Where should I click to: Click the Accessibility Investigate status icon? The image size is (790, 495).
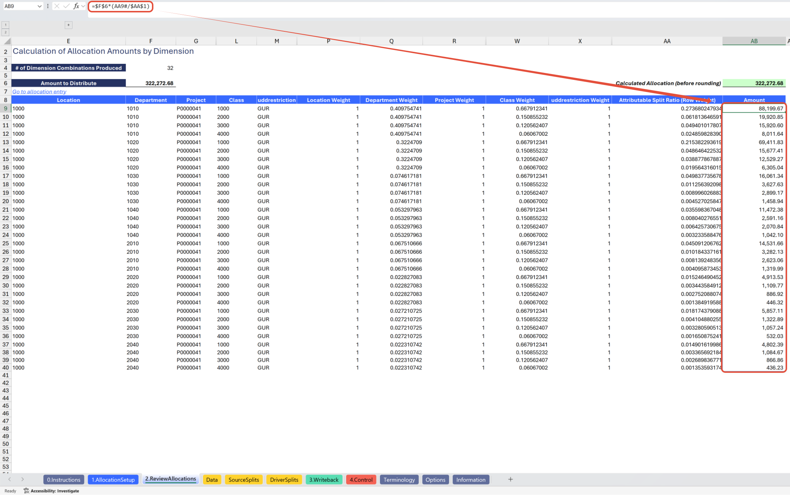[26, 491]
